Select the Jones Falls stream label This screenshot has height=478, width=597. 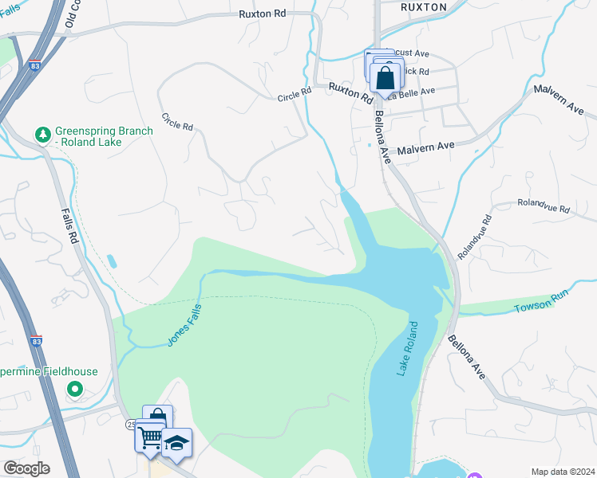184,325
